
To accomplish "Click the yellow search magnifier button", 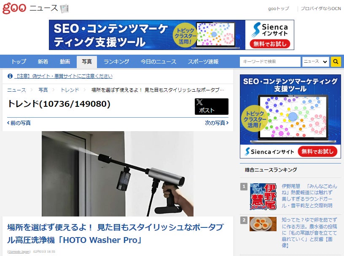I will click(x=336, y=62).
